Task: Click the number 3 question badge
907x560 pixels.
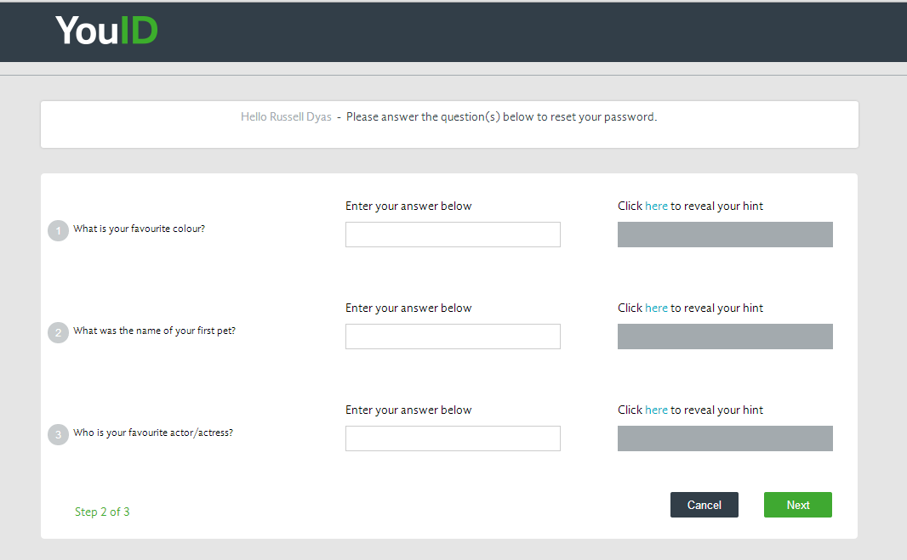Action: (58, 434)
